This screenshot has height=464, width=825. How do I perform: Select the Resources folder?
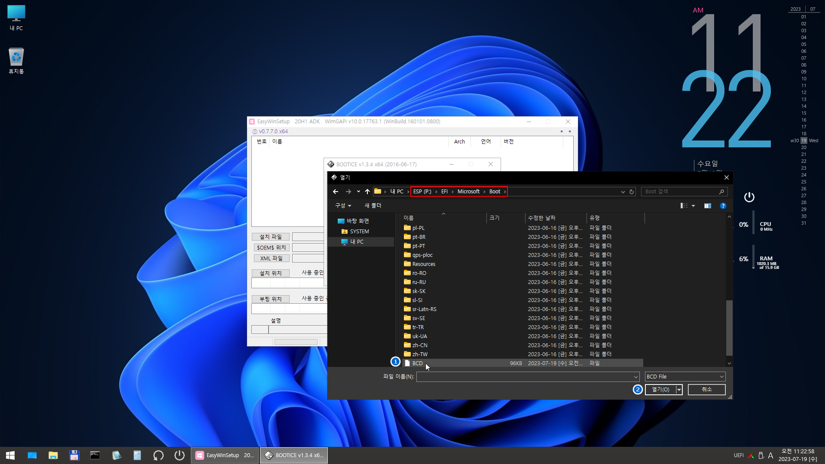522,264
